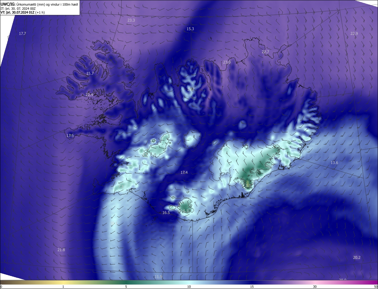Screen dimensions: 378x289
Task: Click the '15' tick label on the colour scale
Action: point(252,287)
